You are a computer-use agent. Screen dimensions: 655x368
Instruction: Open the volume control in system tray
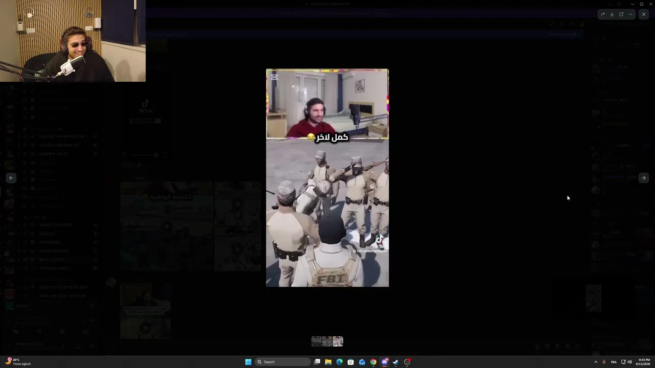(629, 362)
